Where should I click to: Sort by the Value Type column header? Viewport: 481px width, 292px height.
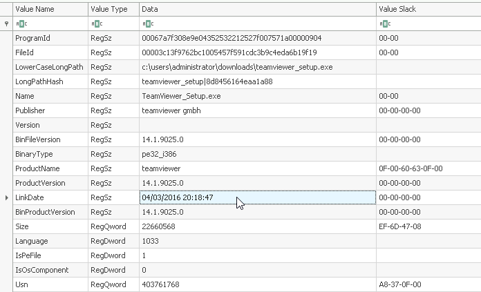pos(113,9)
